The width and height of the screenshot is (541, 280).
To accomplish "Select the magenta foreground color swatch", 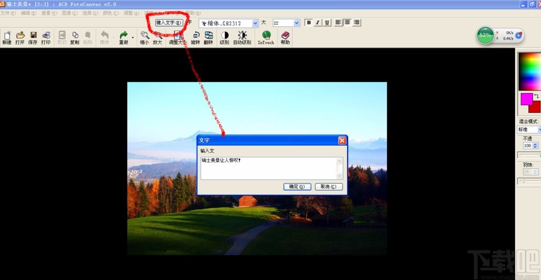I will [x=527, y=99].
